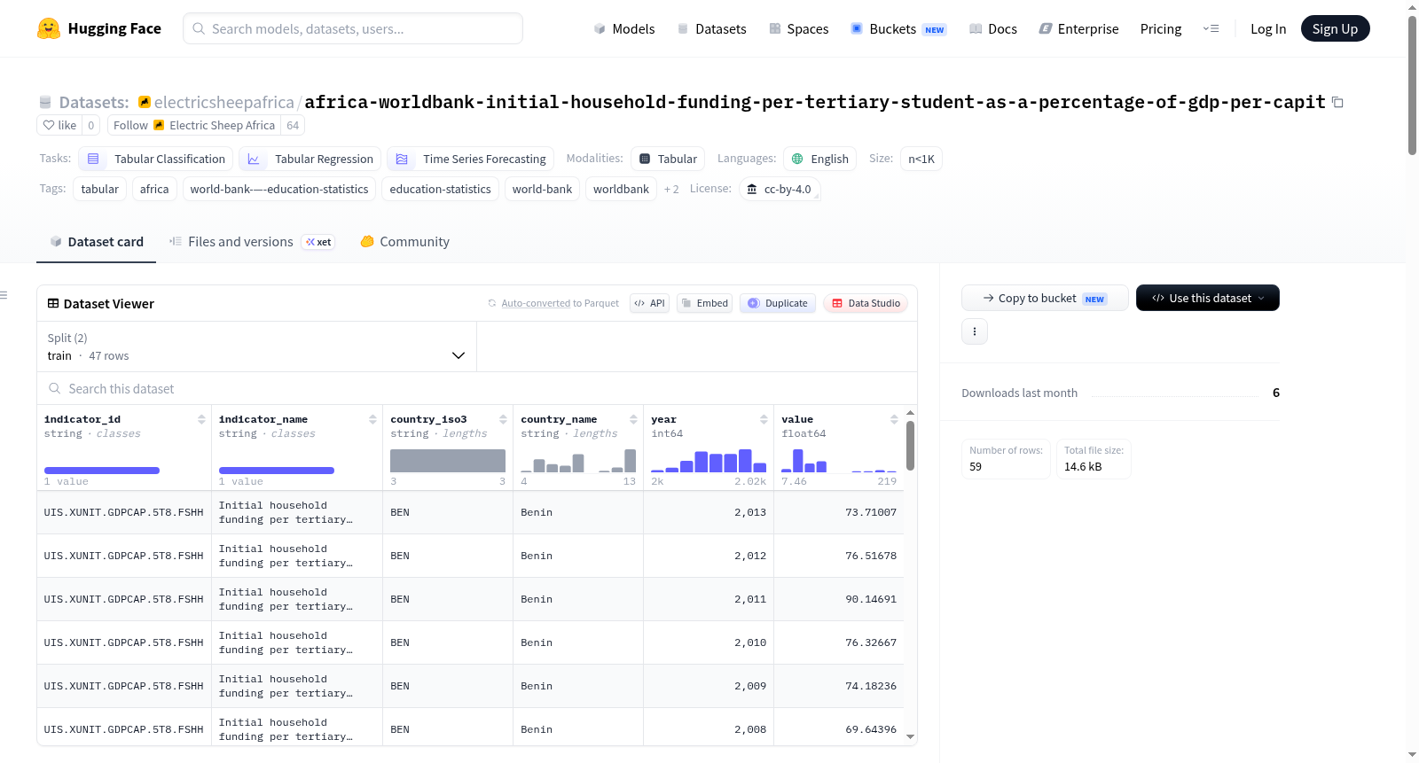This screenshot has height=763, width=1419.
Task: Open Use this dataset dropdown
Action: click(x=1208, y=298)
